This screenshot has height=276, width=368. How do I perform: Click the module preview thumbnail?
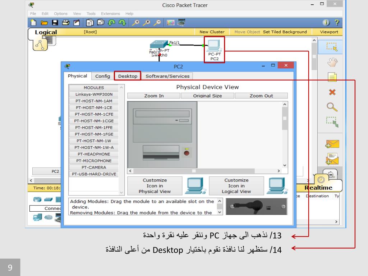[x=256, y=207]
